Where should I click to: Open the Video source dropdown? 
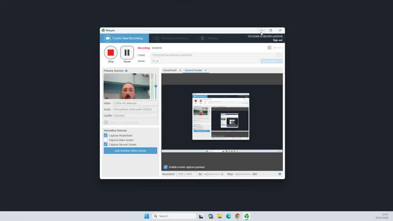(135, 103)
